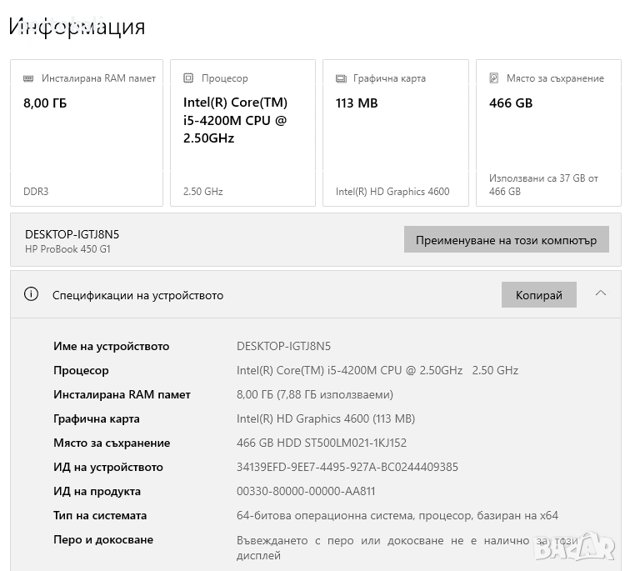Select the DESKTOP-IGTJ8N5 value in specifications list
The width and height of the screenshot is (625, 571).
[x=283, y=346]
